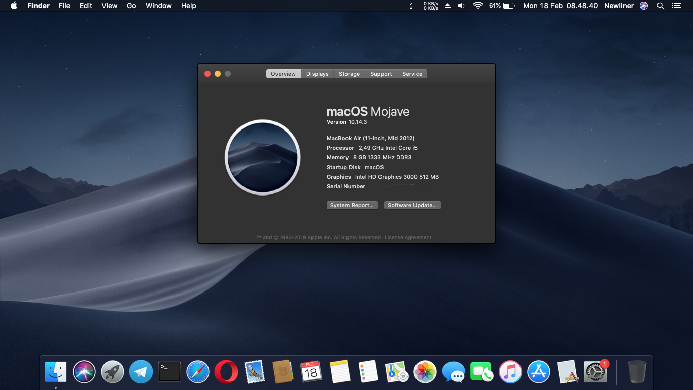This screenshot has height=390, width=693.
Task: Open the View menu
Action: click(110, 6)
